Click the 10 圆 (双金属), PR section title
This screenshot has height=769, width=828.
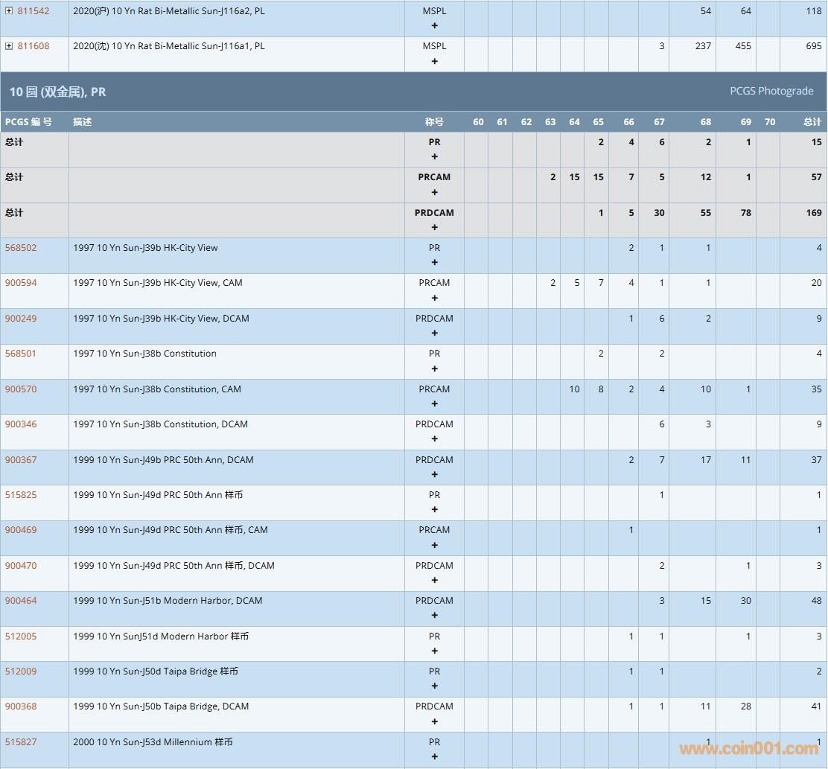(x=57, y=92)
